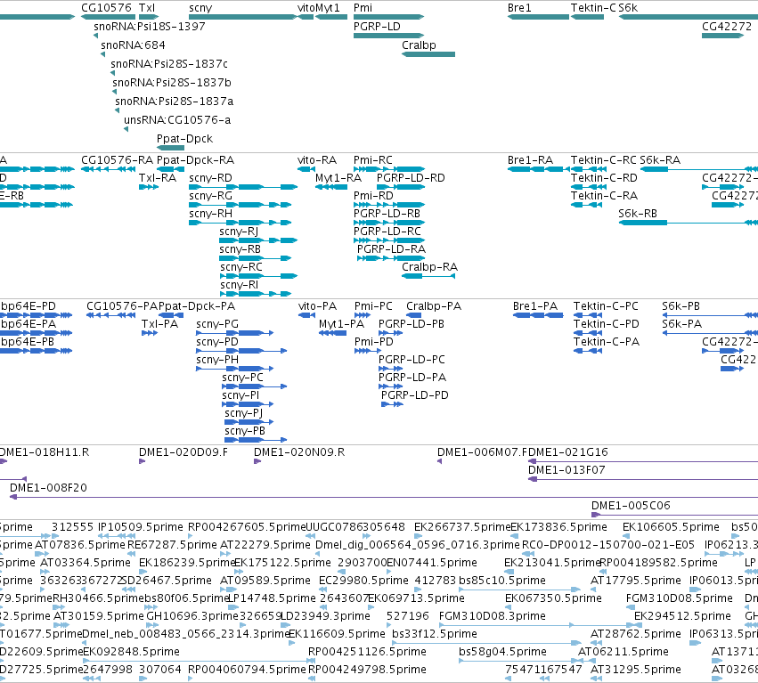Select the scny-PG protein glyph
The image size is (758, 683).
(235, 333)
